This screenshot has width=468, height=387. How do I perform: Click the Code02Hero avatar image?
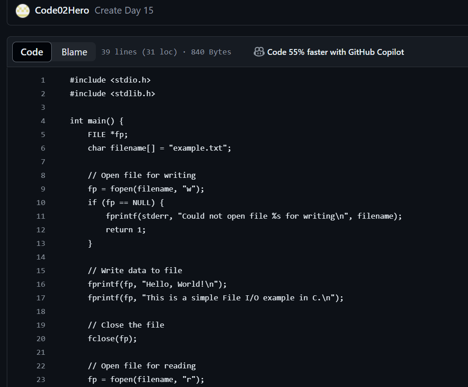pyautogui.click(x=23, y=11)
